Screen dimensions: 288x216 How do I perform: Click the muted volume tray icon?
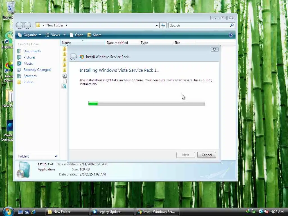click(266, 211)
